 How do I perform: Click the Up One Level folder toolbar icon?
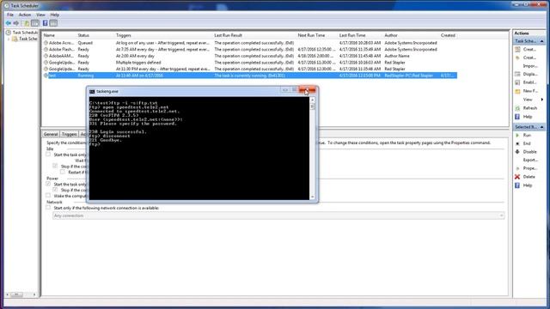pos(27,23)
